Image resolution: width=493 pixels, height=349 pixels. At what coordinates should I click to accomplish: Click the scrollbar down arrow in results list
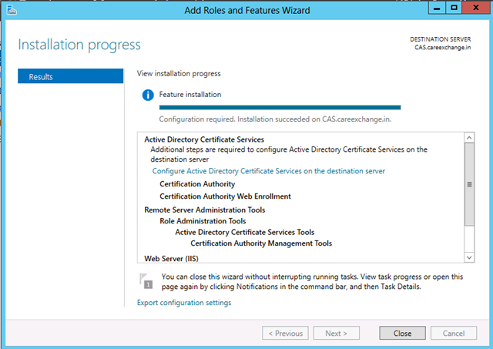[x=469, y=257]
